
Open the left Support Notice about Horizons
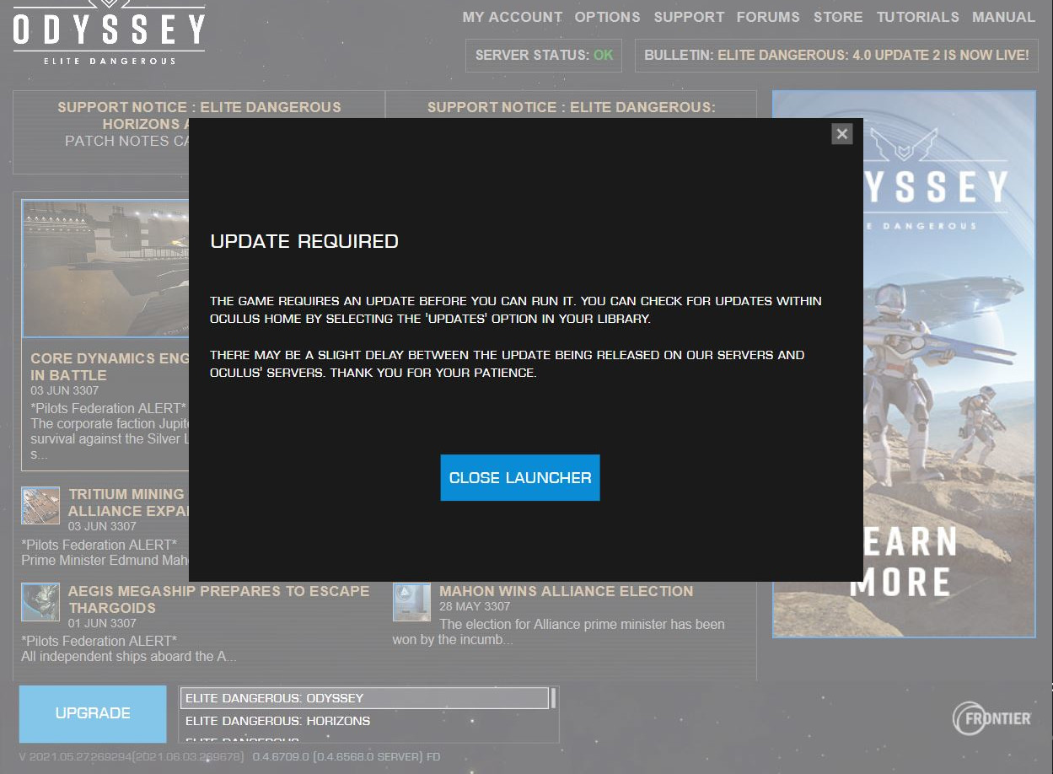point(199,116)
